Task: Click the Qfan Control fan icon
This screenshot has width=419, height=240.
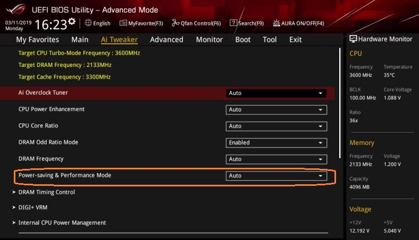Action: pyautogui.click(x=175, y=23)
